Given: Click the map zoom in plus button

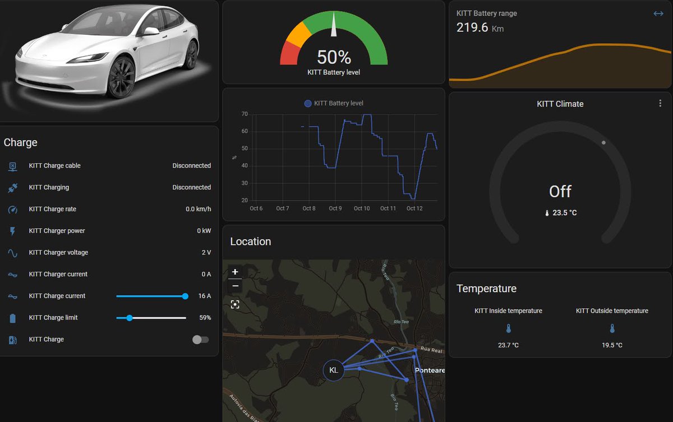Looking at the screenshot, I should (235, 271).
